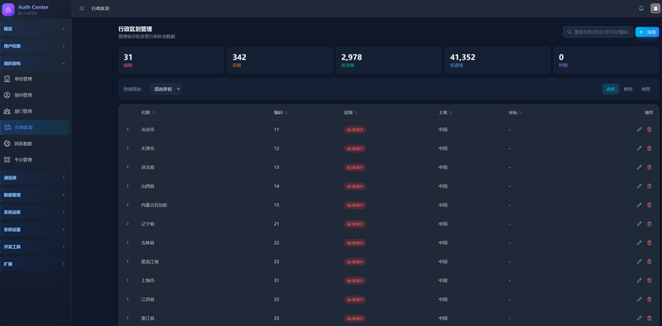Screen dimensions: 662x326
Task: Open the user avatar menu
Action: (655, 8)
